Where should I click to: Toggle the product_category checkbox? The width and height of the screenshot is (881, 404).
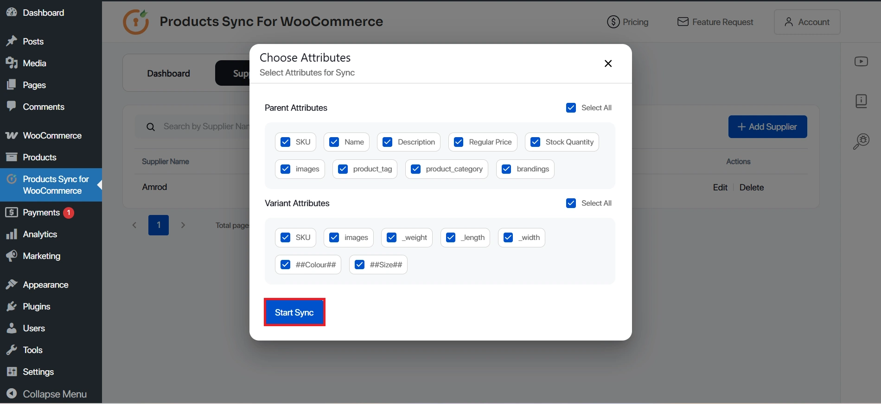click(x=415, y=169)
